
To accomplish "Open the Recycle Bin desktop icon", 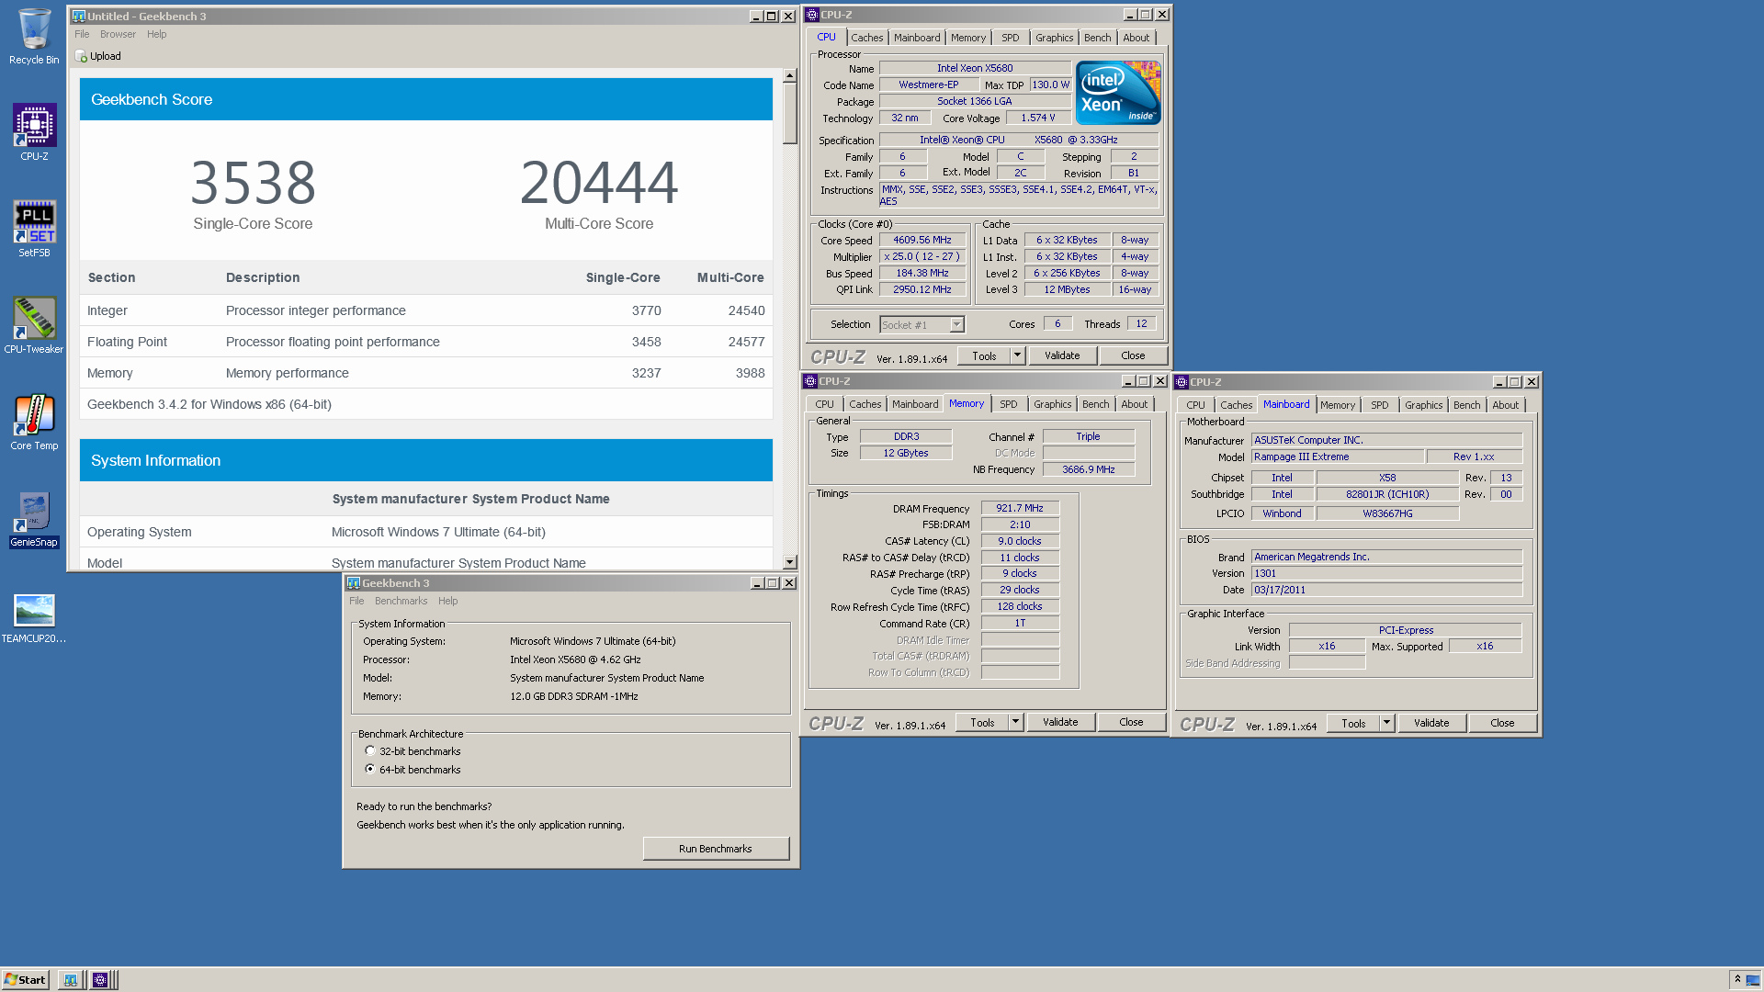I will pyautogui.click(x=34, y=37).
